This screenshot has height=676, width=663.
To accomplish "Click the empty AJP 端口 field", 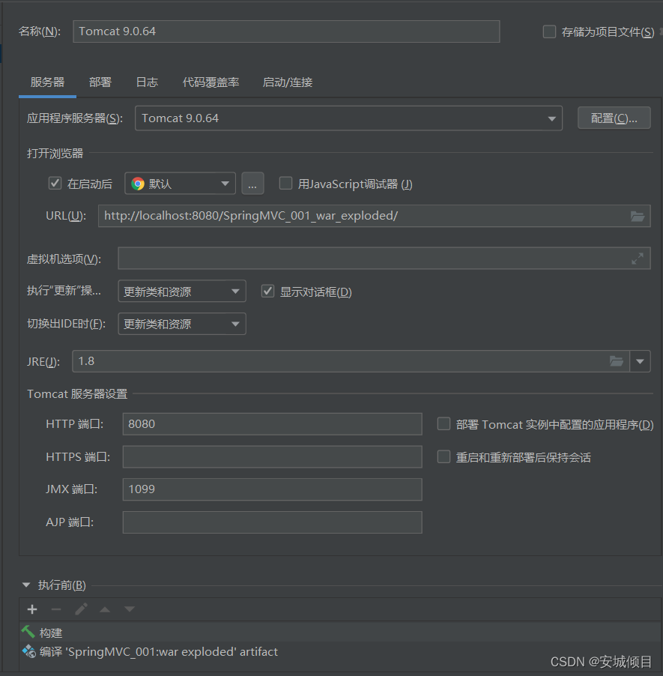I will click(x=273, y=522).
